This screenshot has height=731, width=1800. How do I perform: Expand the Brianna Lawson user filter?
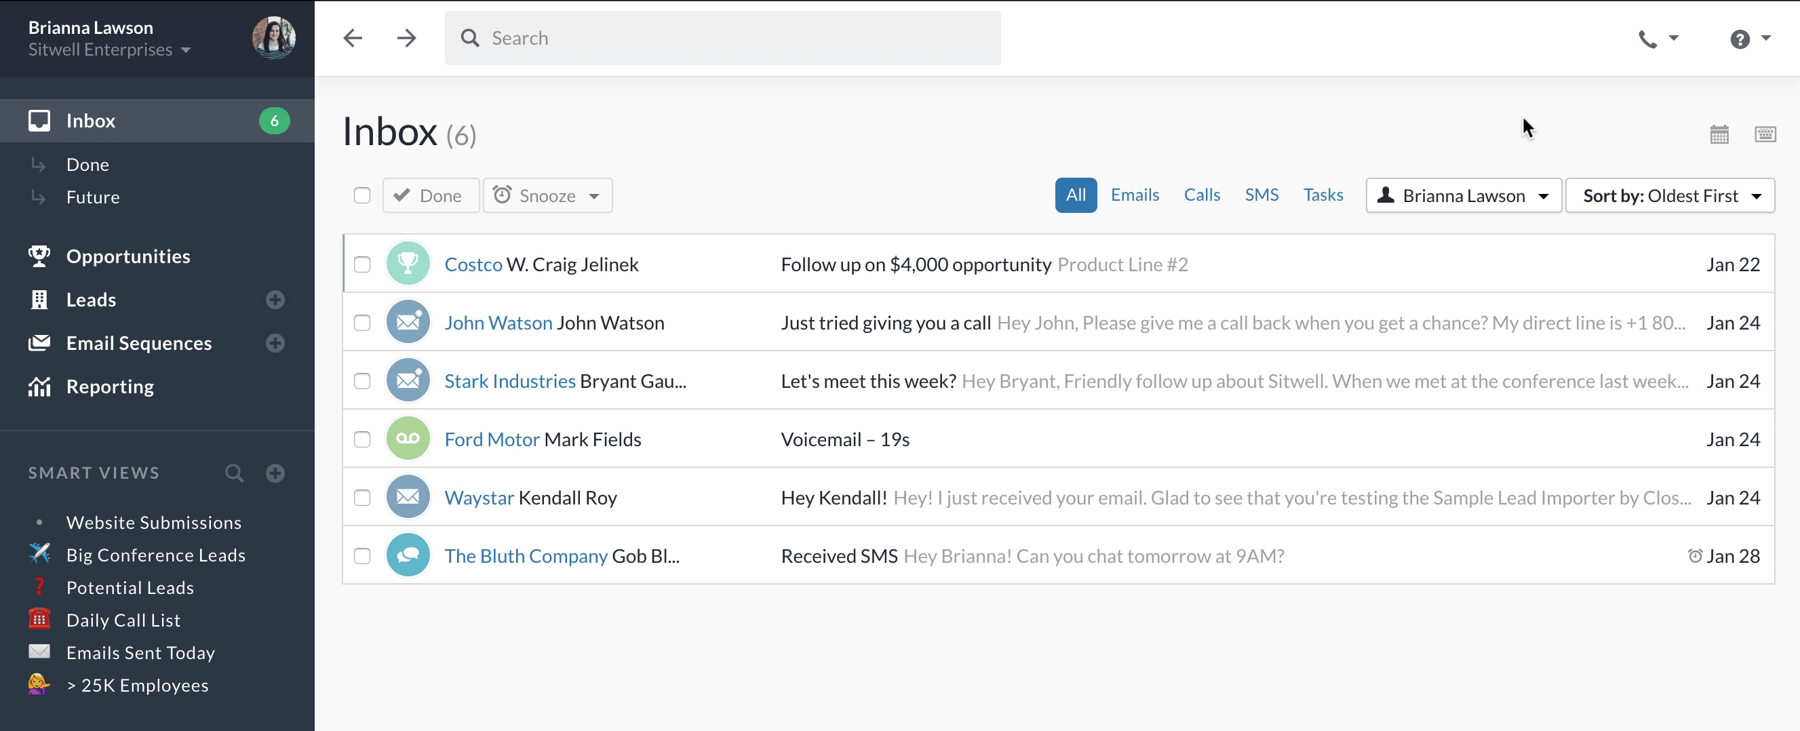tap(1463, 196)
